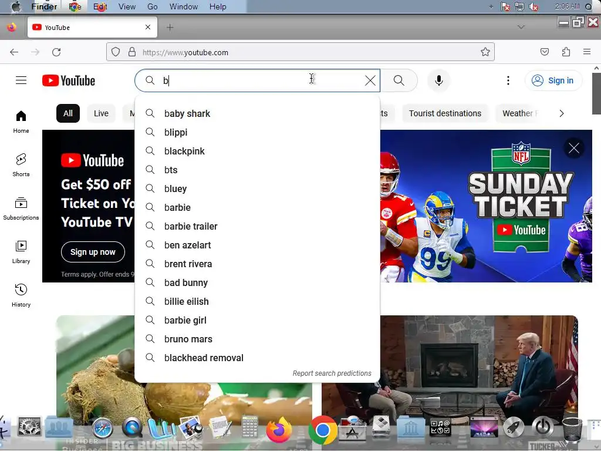Close the YouTube browser tab
The width and height of the screenshot is (601, 451).
point(148,27)
